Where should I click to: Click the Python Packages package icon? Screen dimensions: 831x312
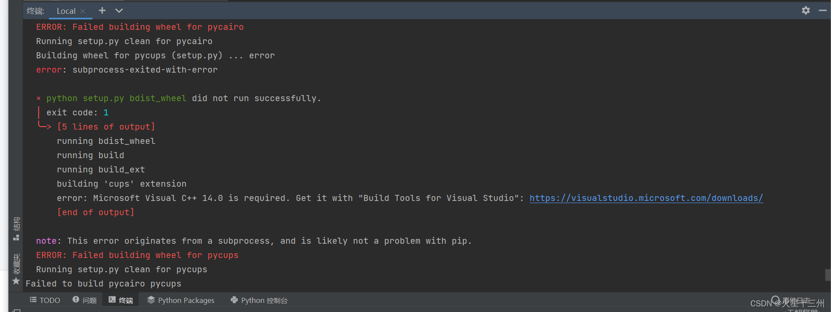[151, 300]
